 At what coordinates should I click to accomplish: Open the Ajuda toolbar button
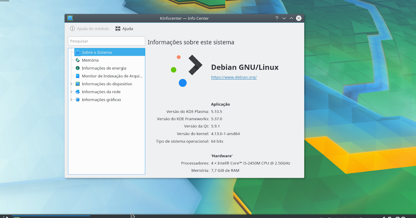[124, 29]
